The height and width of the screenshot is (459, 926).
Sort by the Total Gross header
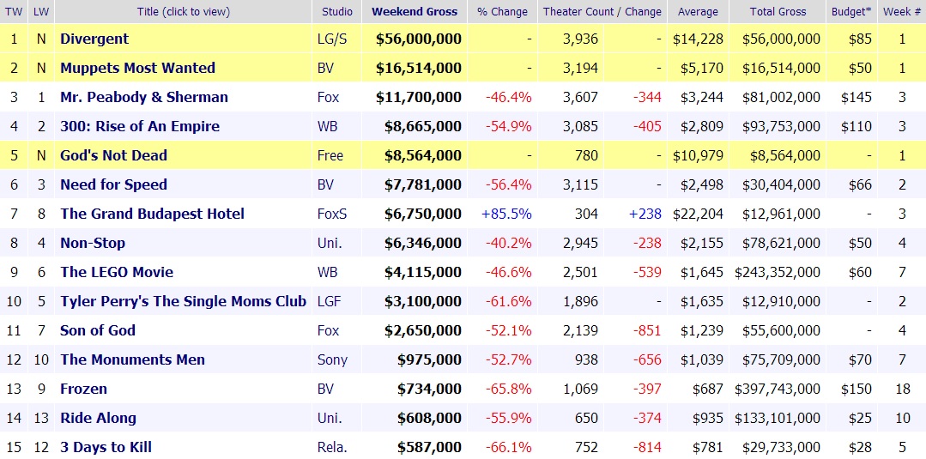point(777,12)
